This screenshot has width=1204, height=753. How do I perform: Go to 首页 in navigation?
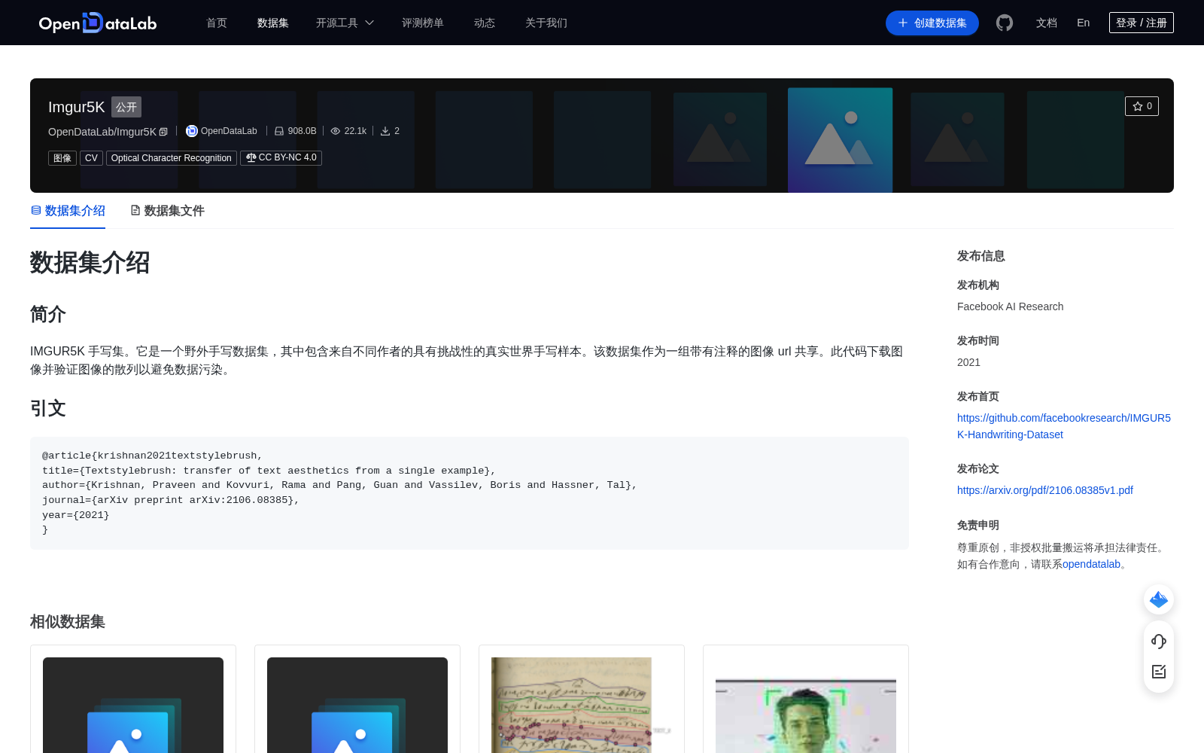tap(217, 23)
